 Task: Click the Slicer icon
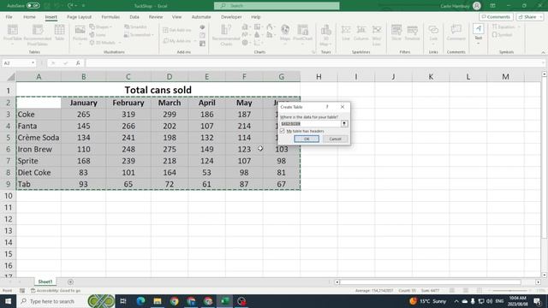(396, 33)
